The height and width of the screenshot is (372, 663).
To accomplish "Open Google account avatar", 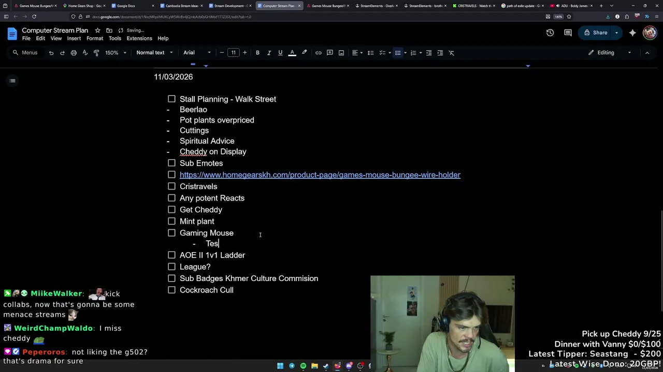I will [650, 33].
